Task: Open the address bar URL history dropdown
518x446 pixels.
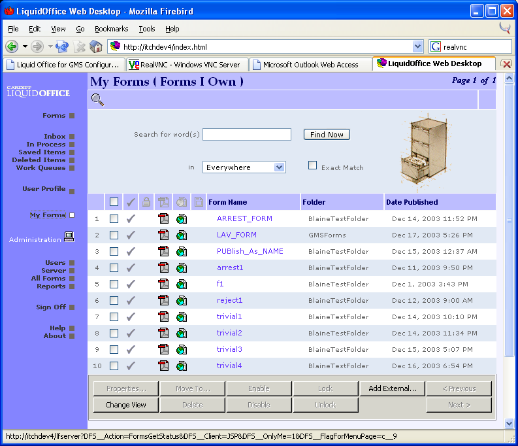Action: [x=418, y=46]
